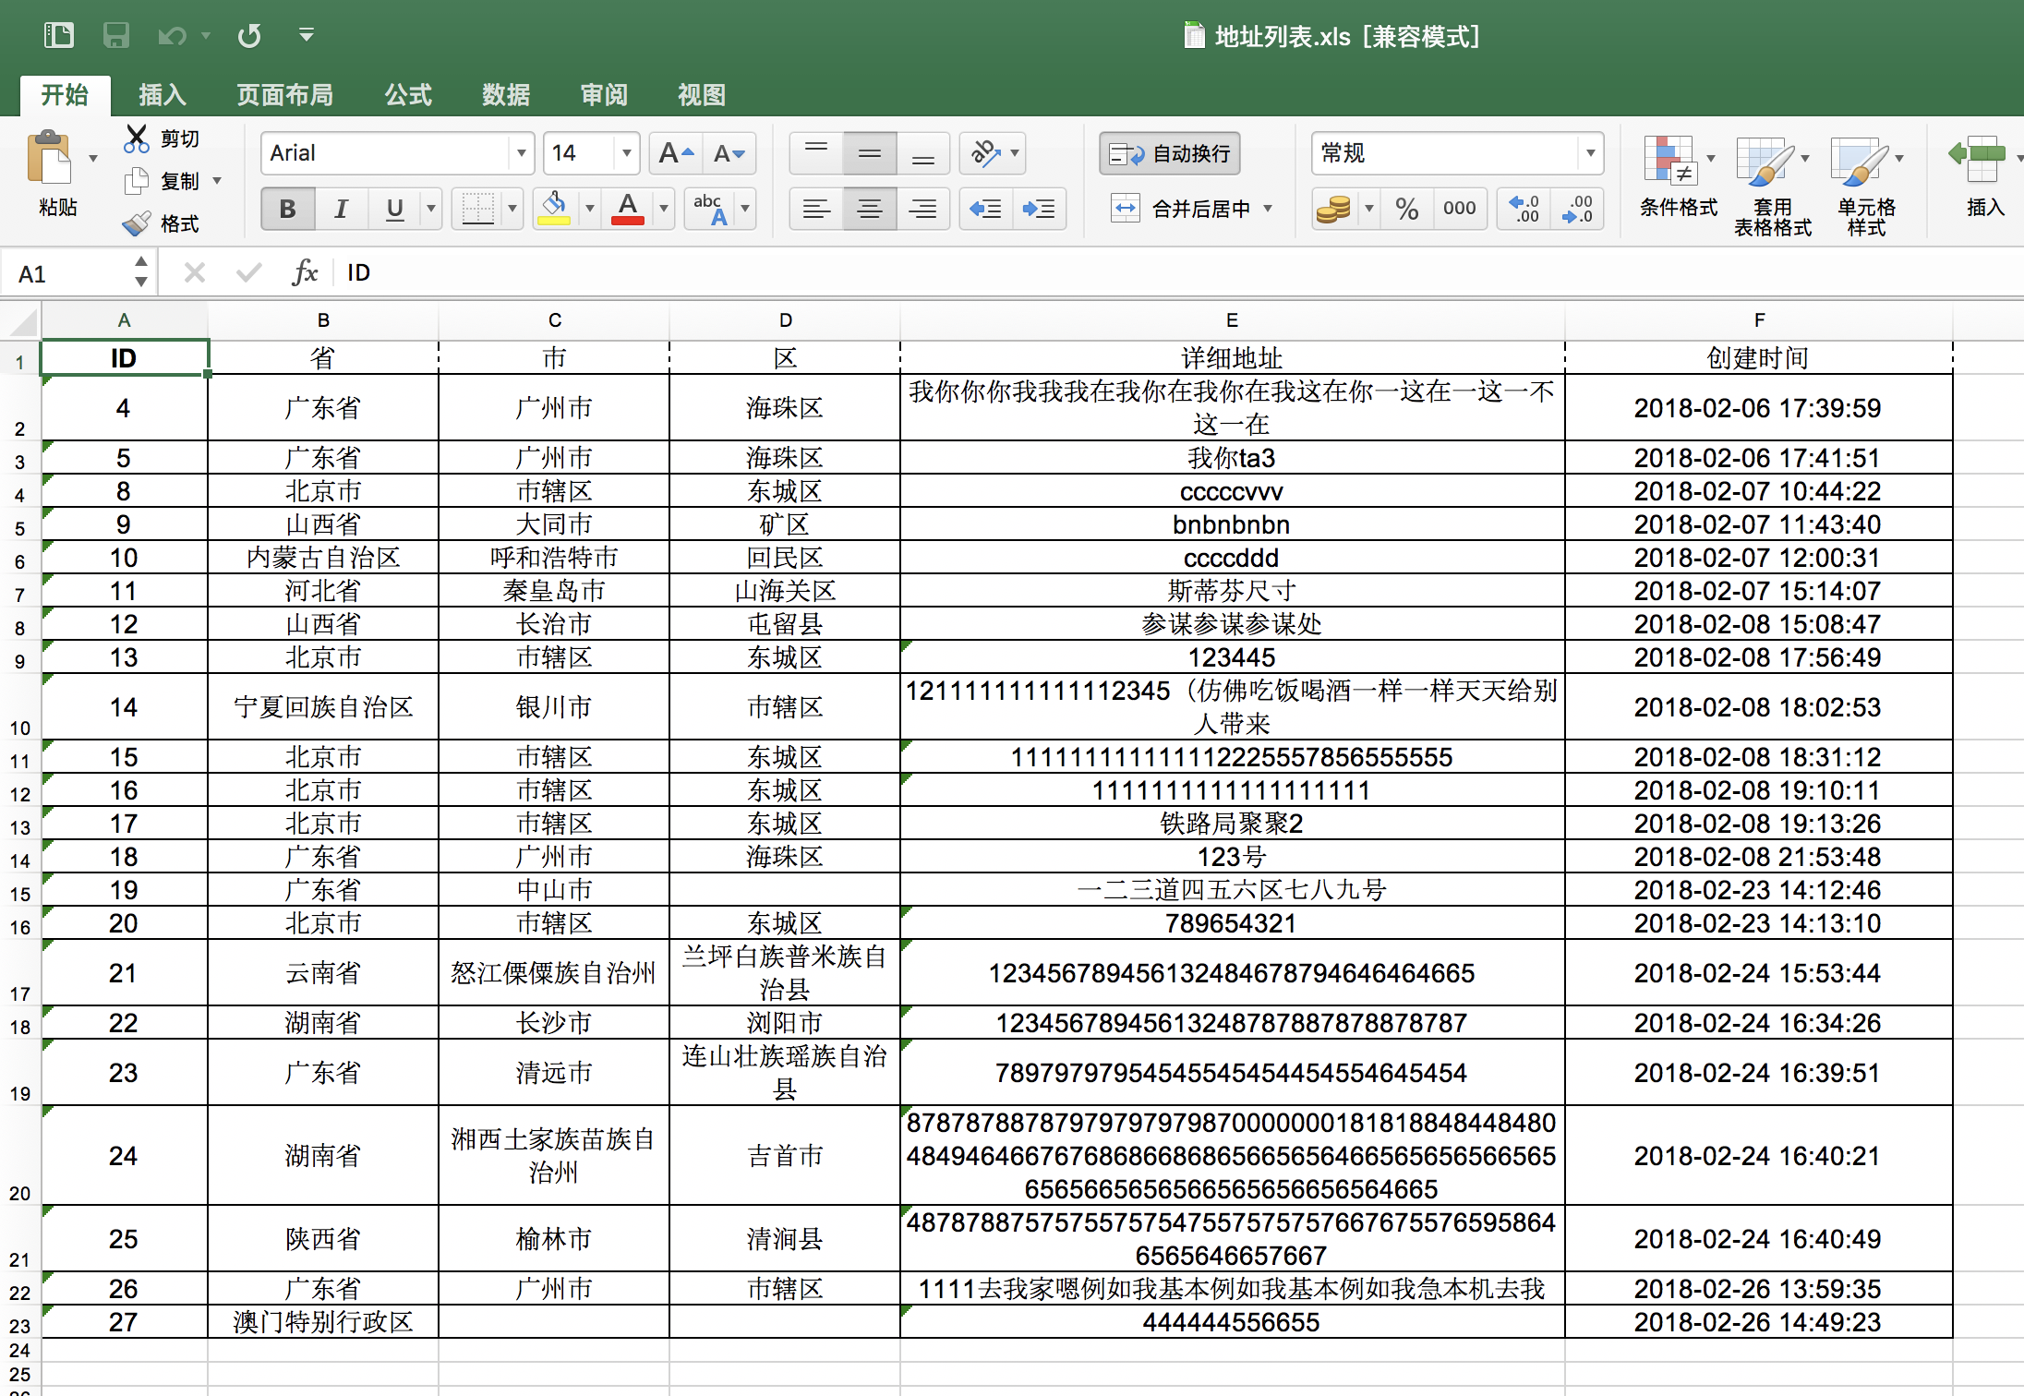2024x1396 pixels.
Task: Decrease font size with the small A button
Action: coord(729,153)
